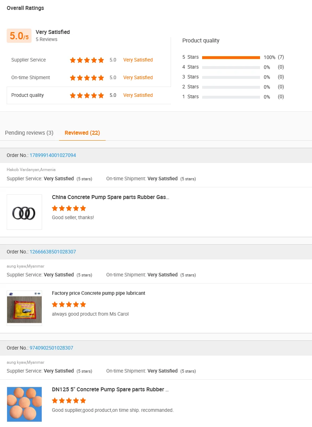Click the 5 Stars orange progress bar
This screenshot has height=427, width=312.
tap(231, 57)
